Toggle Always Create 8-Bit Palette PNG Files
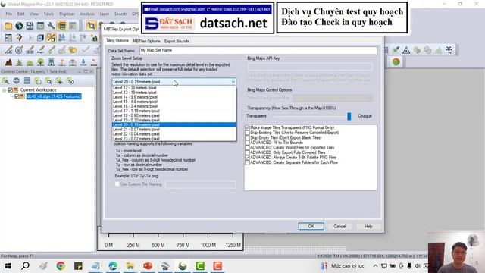The image size is (485, 273). (x=247, y=157)
